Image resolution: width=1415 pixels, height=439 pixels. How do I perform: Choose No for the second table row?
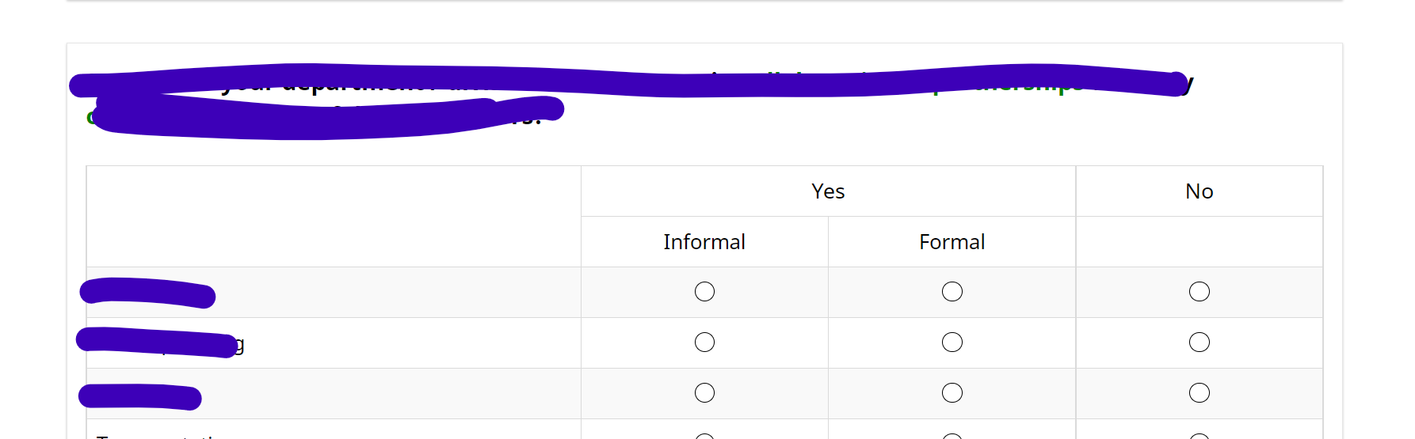click(1199, 342)
